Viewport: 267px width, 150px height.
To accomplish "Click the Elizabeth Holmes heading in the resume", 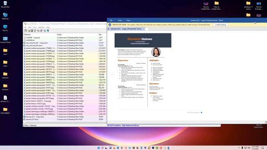I will [140, 39].
